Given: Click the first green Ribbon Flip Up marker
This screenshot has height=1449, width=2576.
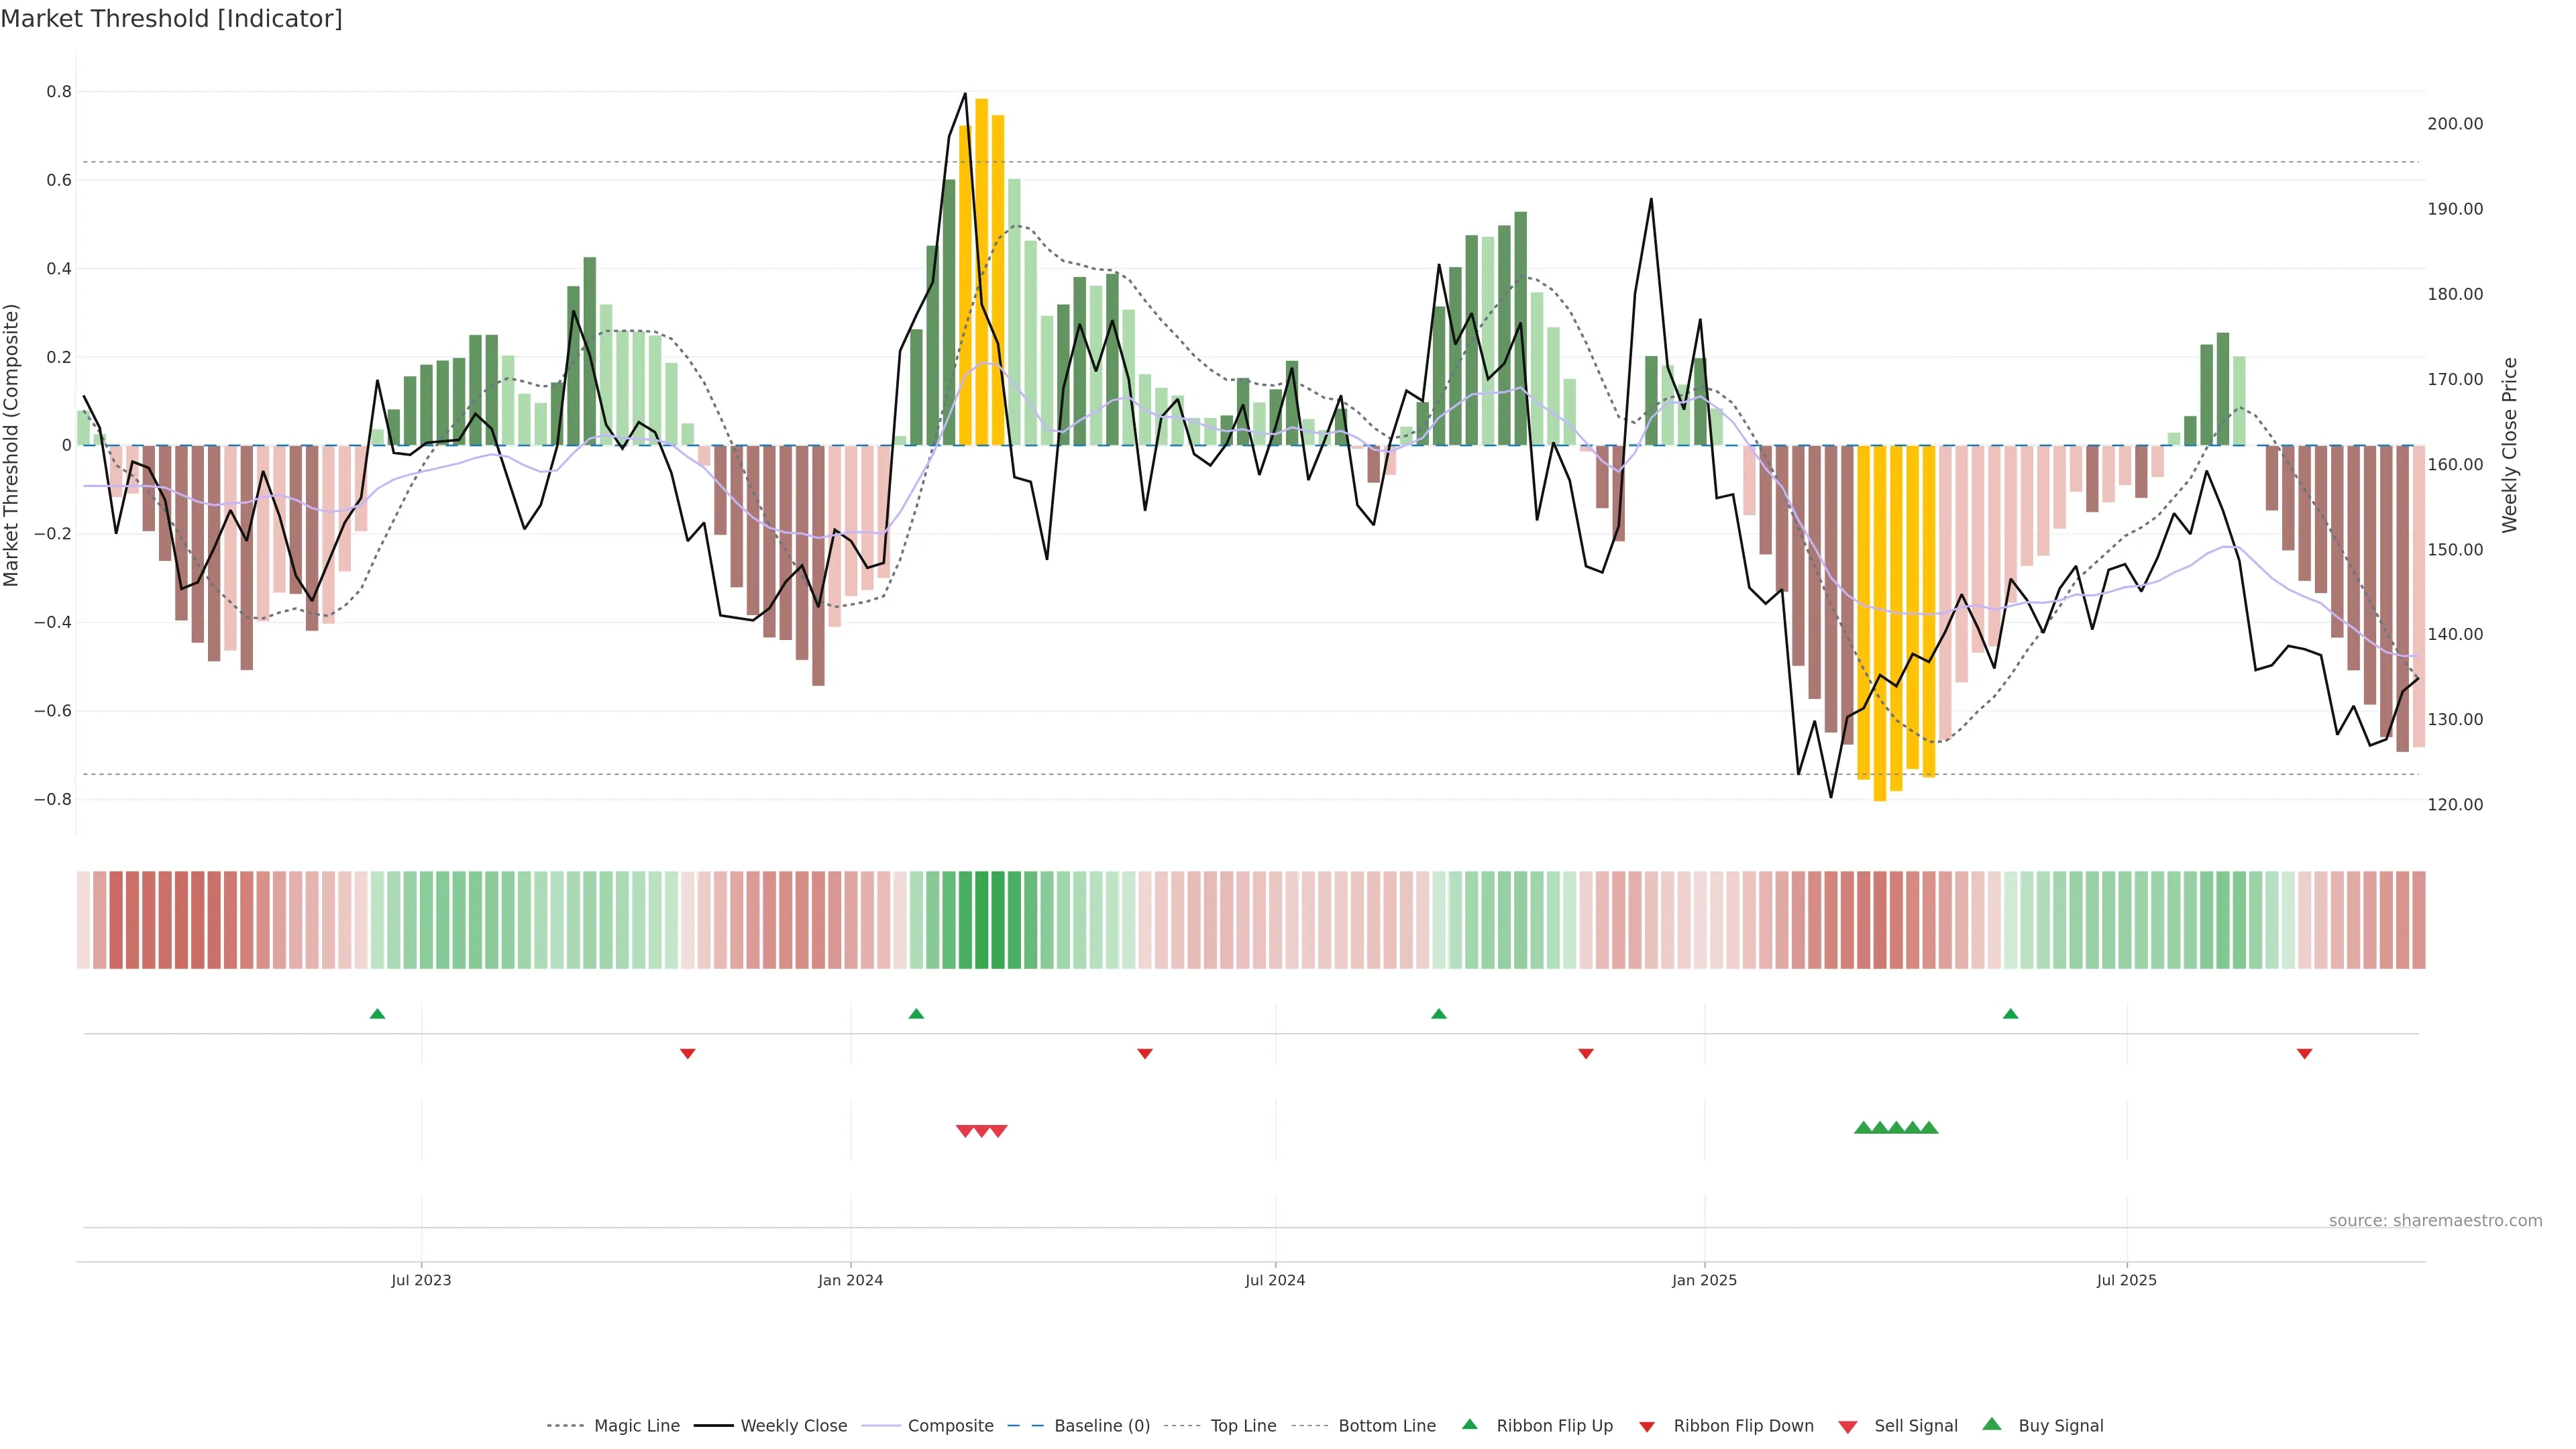Looking at the screenshot, I should [377, 1014].
